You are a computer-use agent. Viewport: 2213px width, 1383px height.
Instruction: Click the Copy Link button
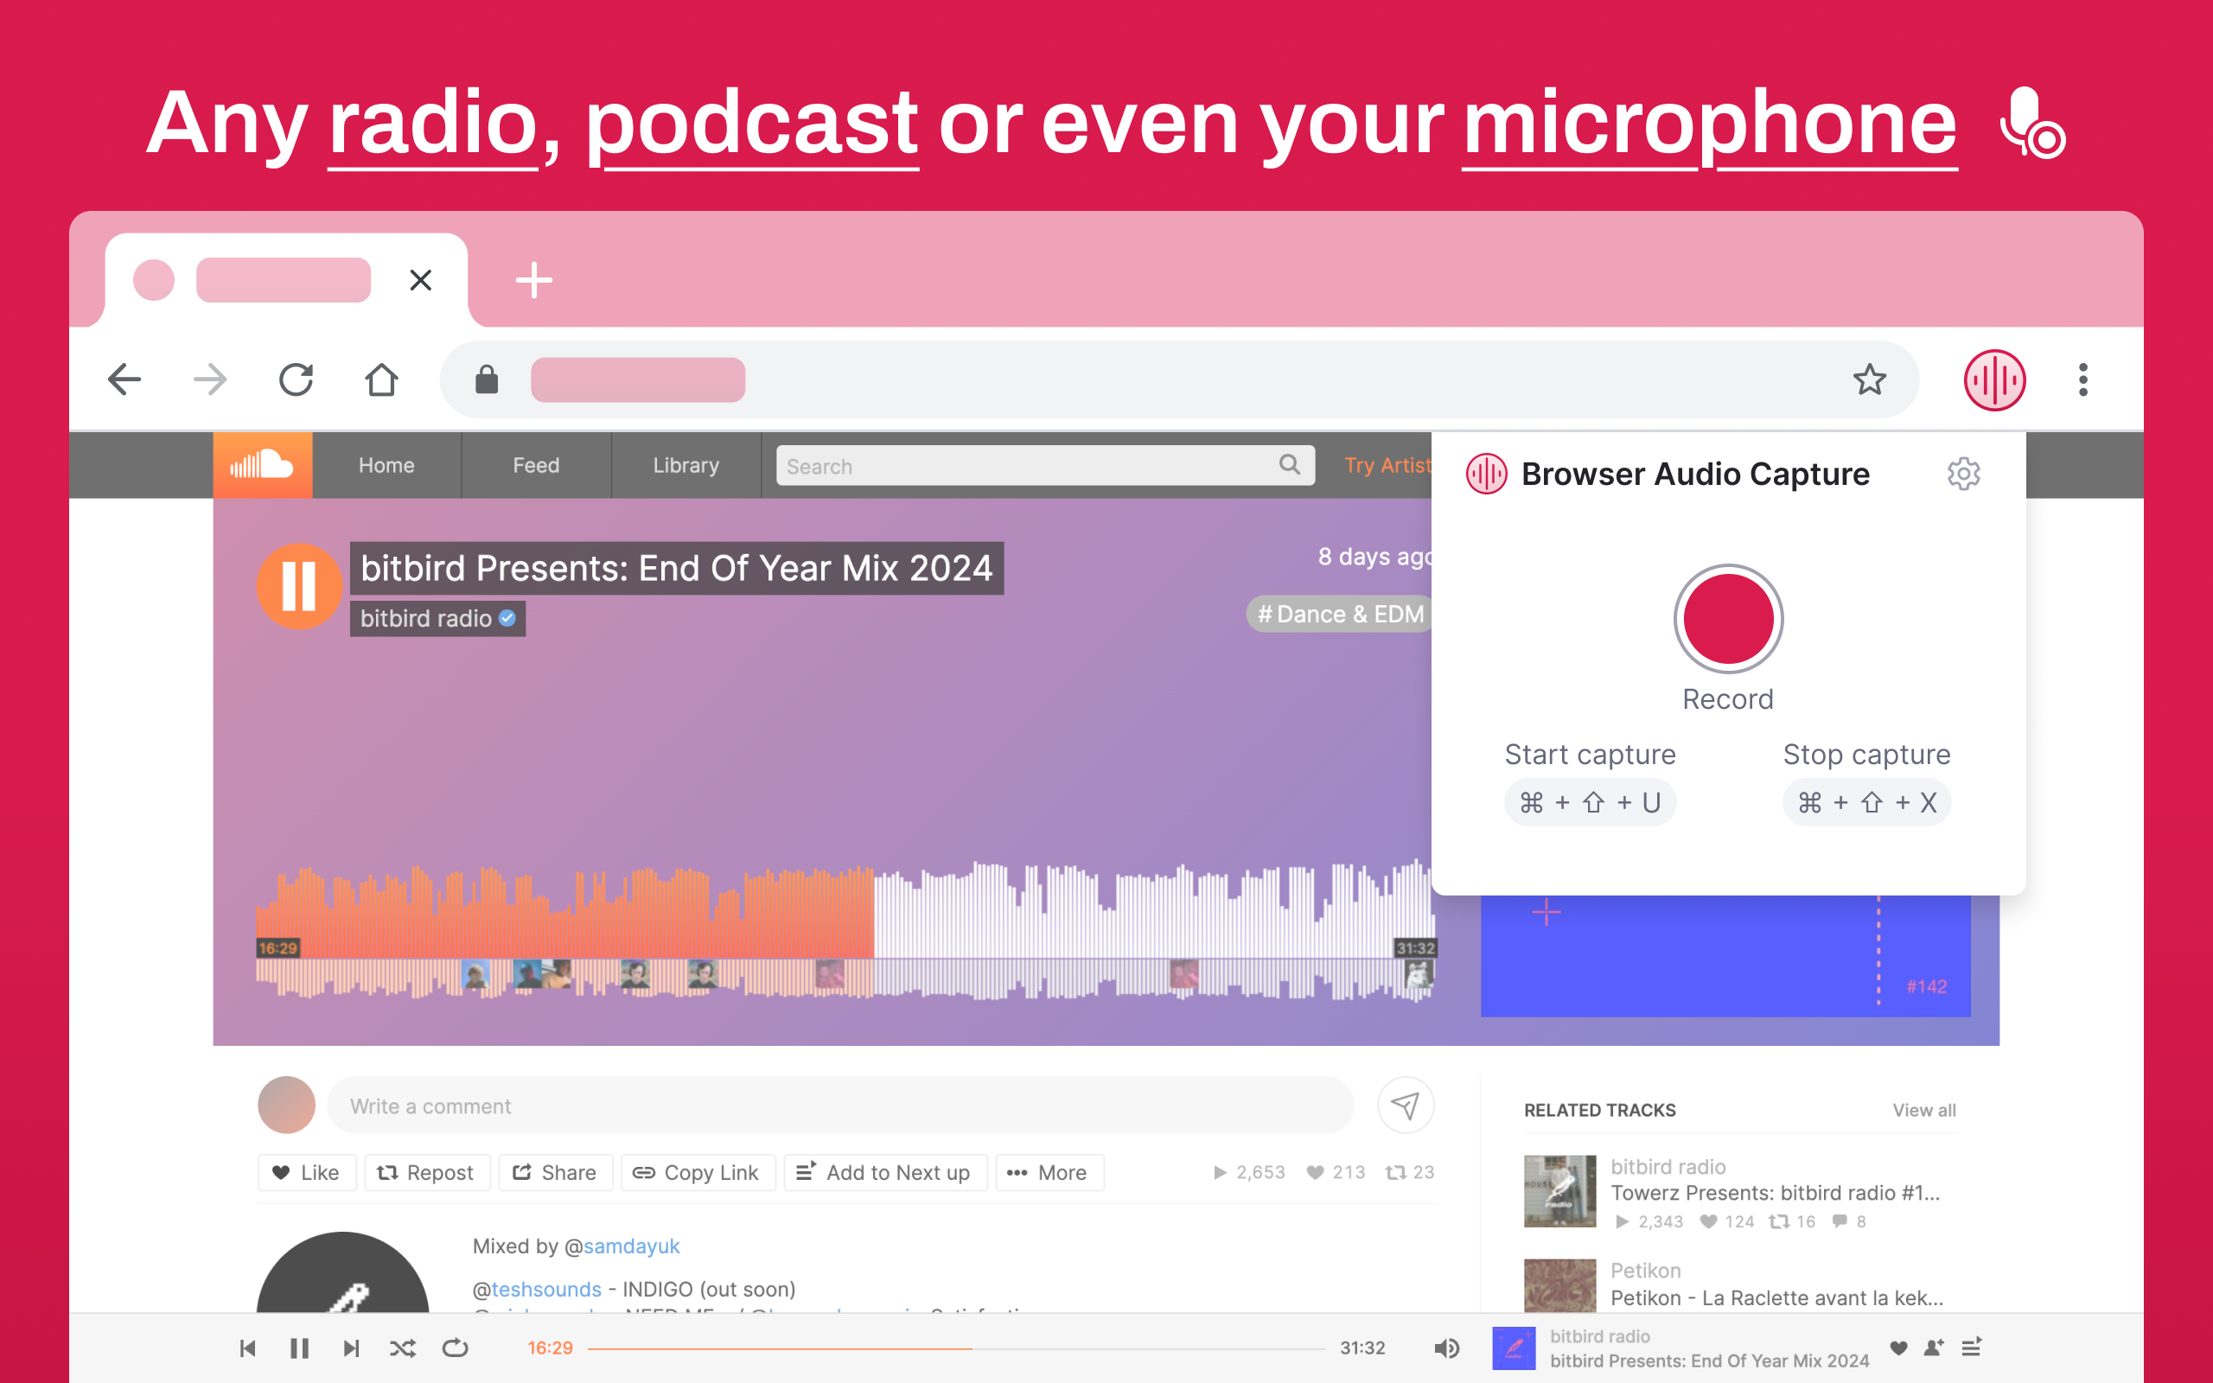click(x=698, y=1173)
